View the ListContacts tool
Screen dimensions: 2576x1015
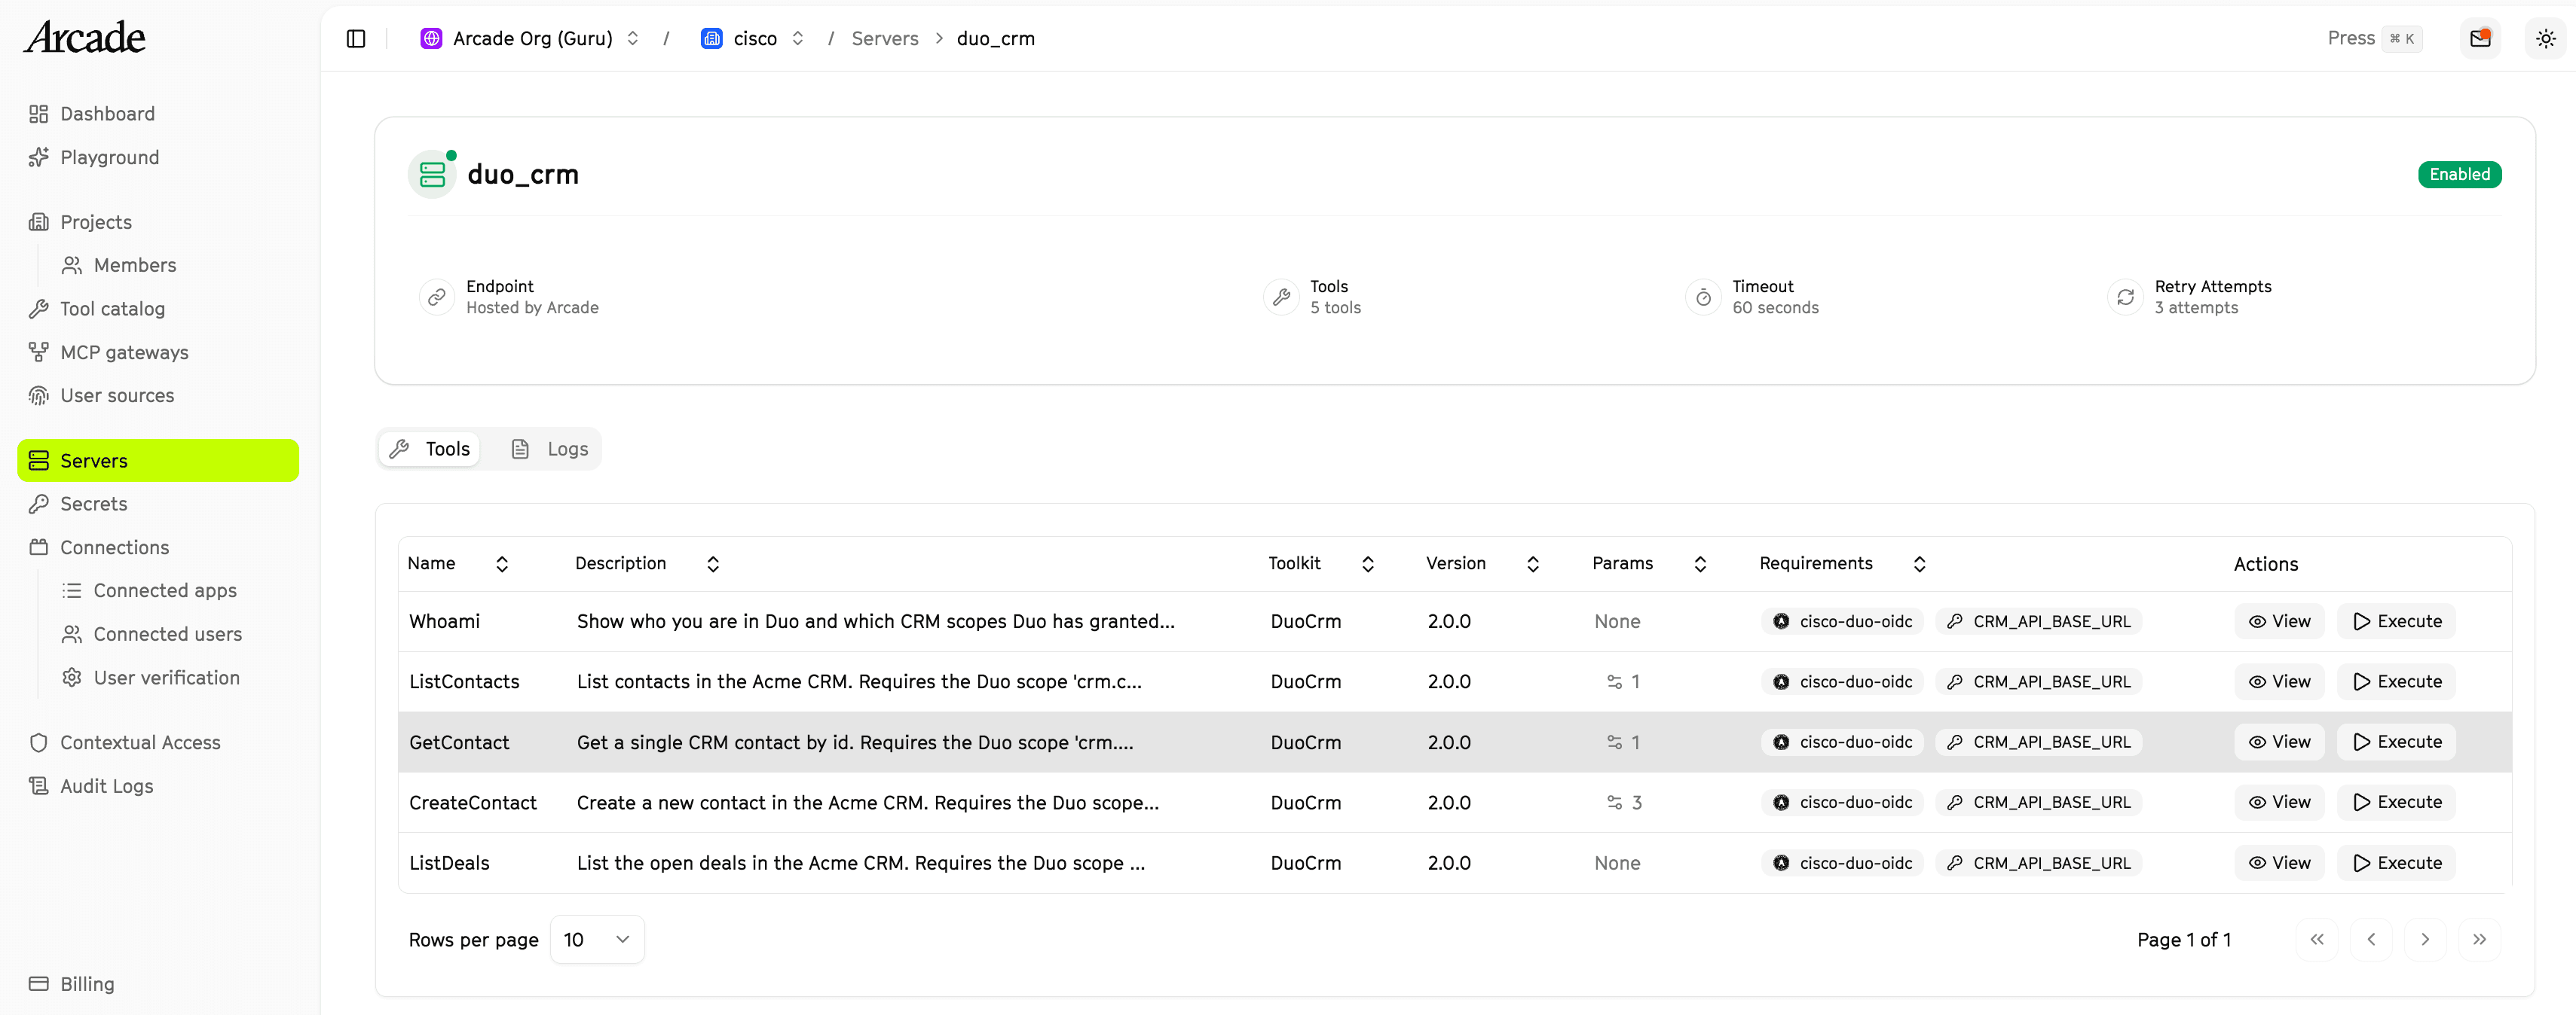click(x=2279, y=681)
